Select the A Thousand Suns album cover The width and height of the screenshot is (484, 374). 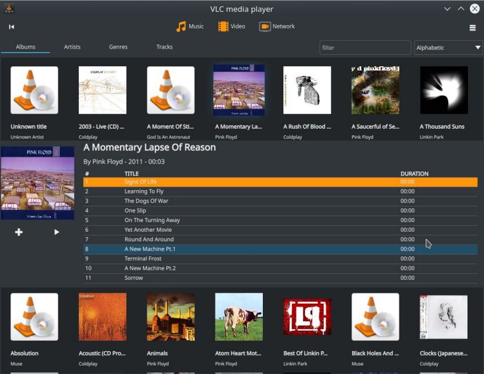pyautogui.click(x=444, y=90)
